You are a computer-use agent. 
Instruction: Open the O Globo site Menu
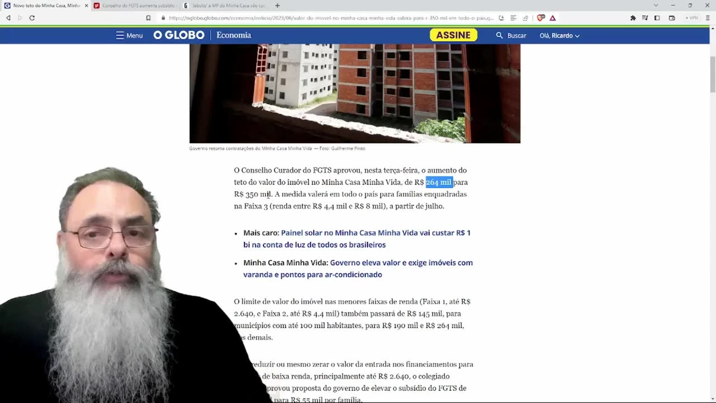[x=129, y=35]
